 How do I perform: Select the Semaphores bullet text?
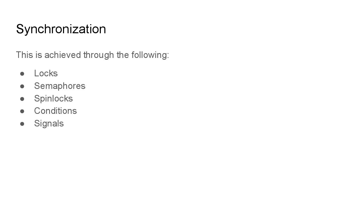[x=60, y=86]
